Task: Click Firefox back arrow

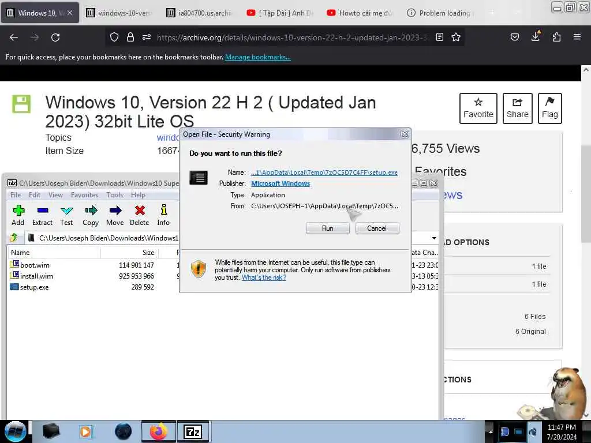Action: [14, 37]
